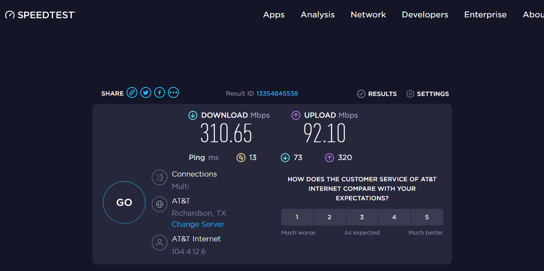The image size is (544, 271).
Task: Open the Change Server link
Action: pyautogui.click(x=198, y=224)
